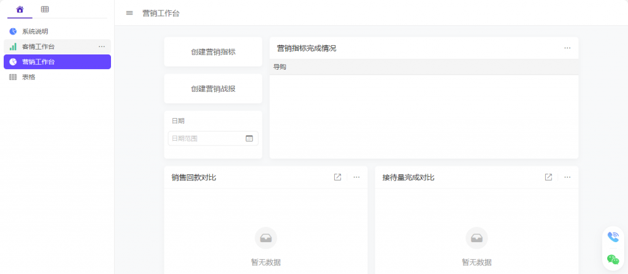Switch to the table grid tab icon
628x274 pixels.
coord(45,9)
